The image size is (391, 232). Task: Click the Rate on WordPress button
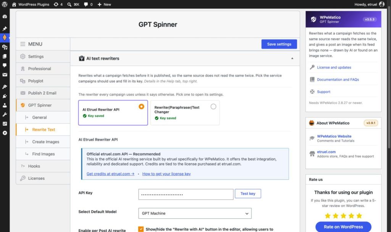pos(343,227)
